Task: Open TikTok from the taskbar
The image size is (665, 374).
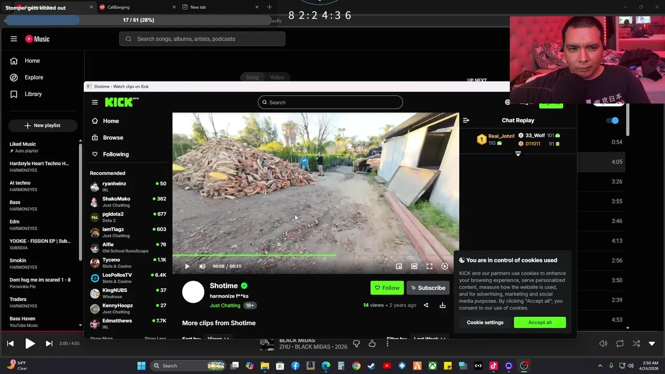Action: coord(494,366)
